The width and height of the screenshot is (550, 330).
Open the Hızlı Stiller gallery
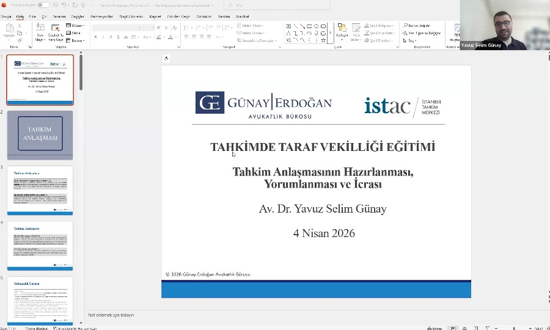pos(356,32)
